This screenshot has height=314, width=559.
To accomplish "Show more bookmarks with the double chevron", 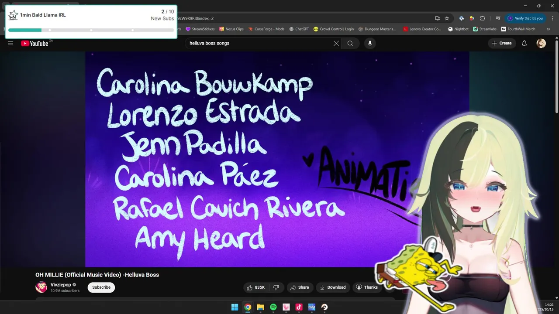I will 549,29.
